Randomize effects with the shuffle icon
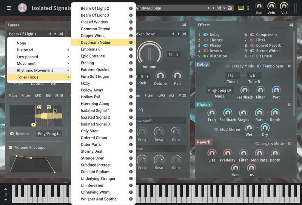Image resolution: width=302 pixels, height=205 pixels. [291, 25]
